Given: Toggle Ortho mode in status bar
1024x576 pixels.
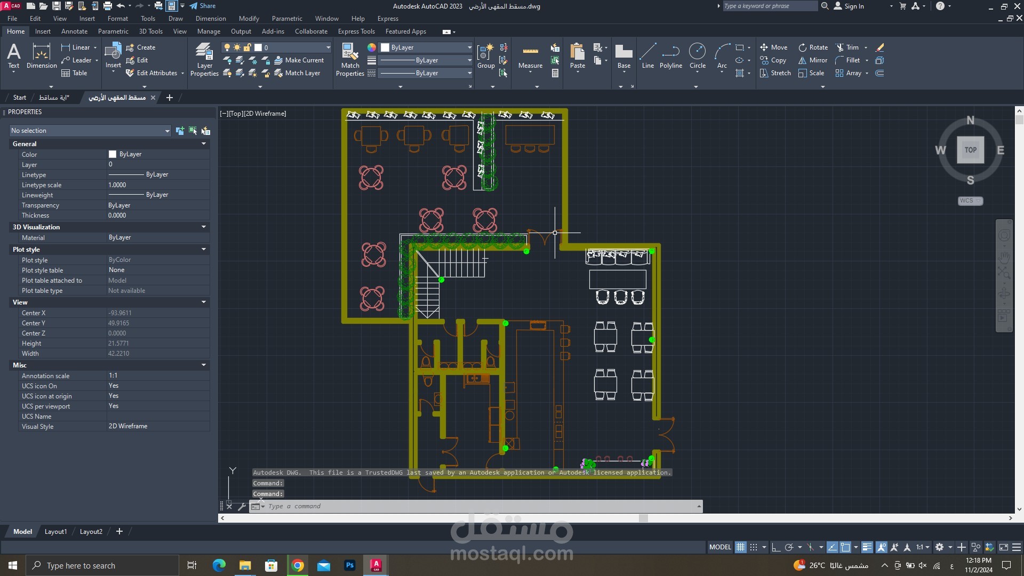Looking at the screenshot, I should click(x=776, y=547).
